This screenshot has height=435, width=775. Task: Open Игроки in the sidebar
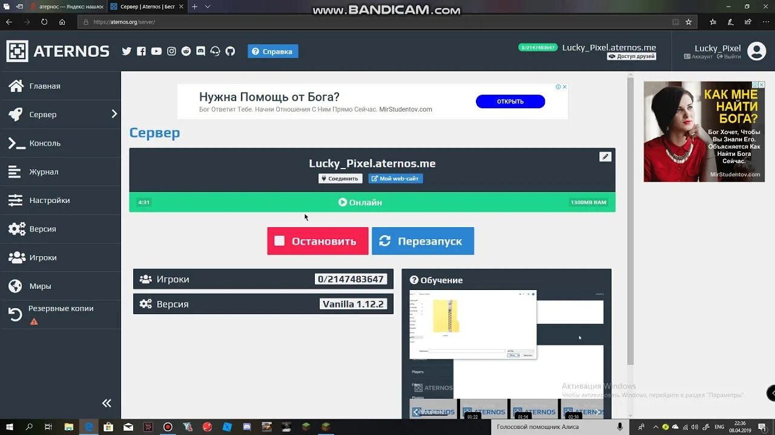[61, 257]
